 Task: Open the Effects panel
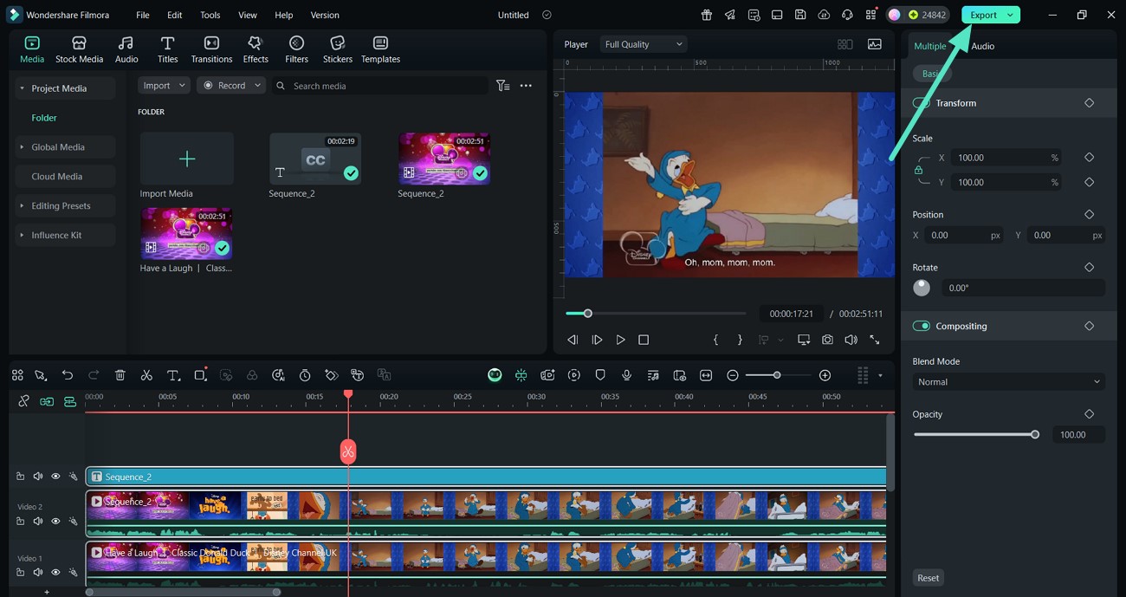(256, 50)
